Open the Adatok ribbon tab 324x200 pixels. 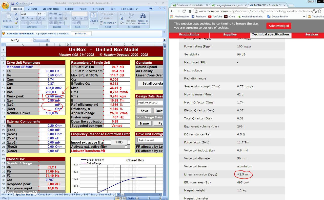pos(83,9)
